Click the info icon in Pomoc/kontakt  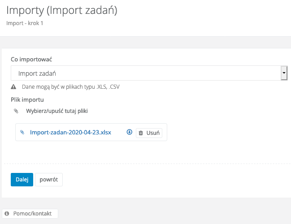coord(7,214)
